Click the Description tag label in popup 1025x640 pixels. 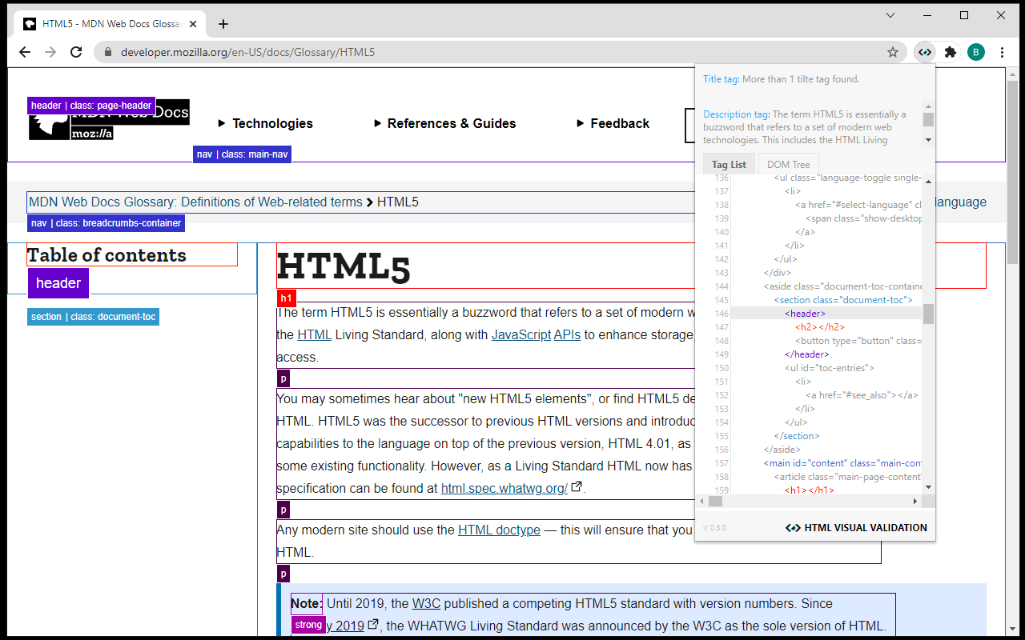coord(737,114)
